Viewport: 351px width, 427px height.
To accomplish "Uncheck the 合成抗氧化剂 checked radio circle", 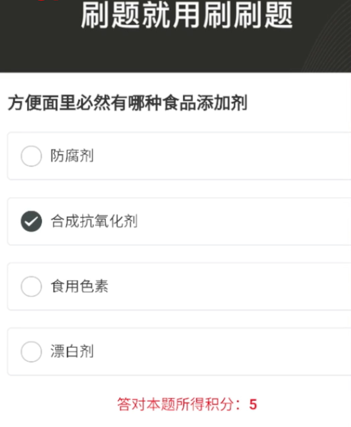I will [31, 221].
